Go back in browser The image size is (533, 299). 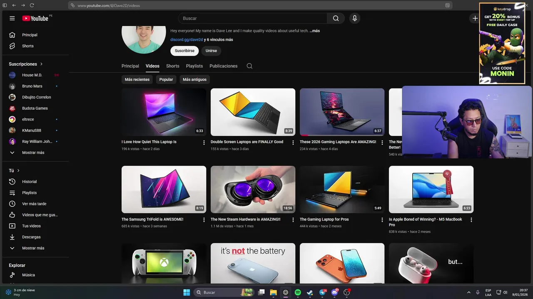pos(14,5)
